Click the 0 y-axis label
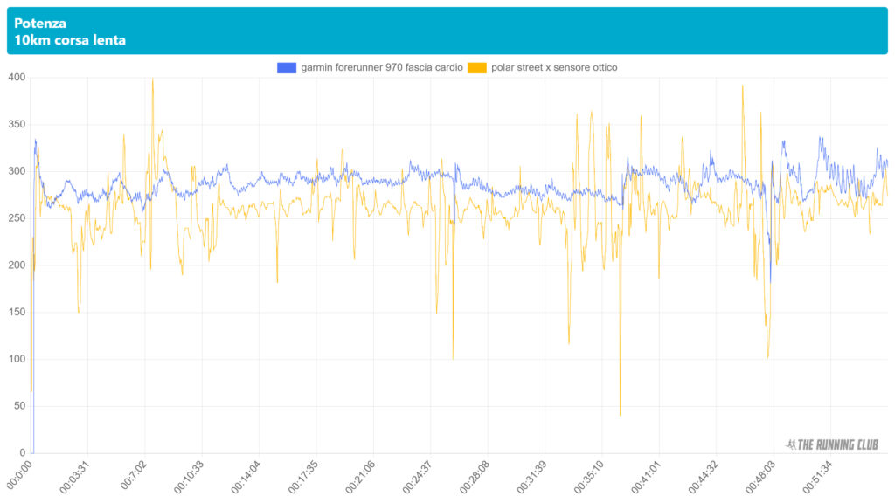Image resolution: width=895 pixels, height=503 pixels. [23, 453]
